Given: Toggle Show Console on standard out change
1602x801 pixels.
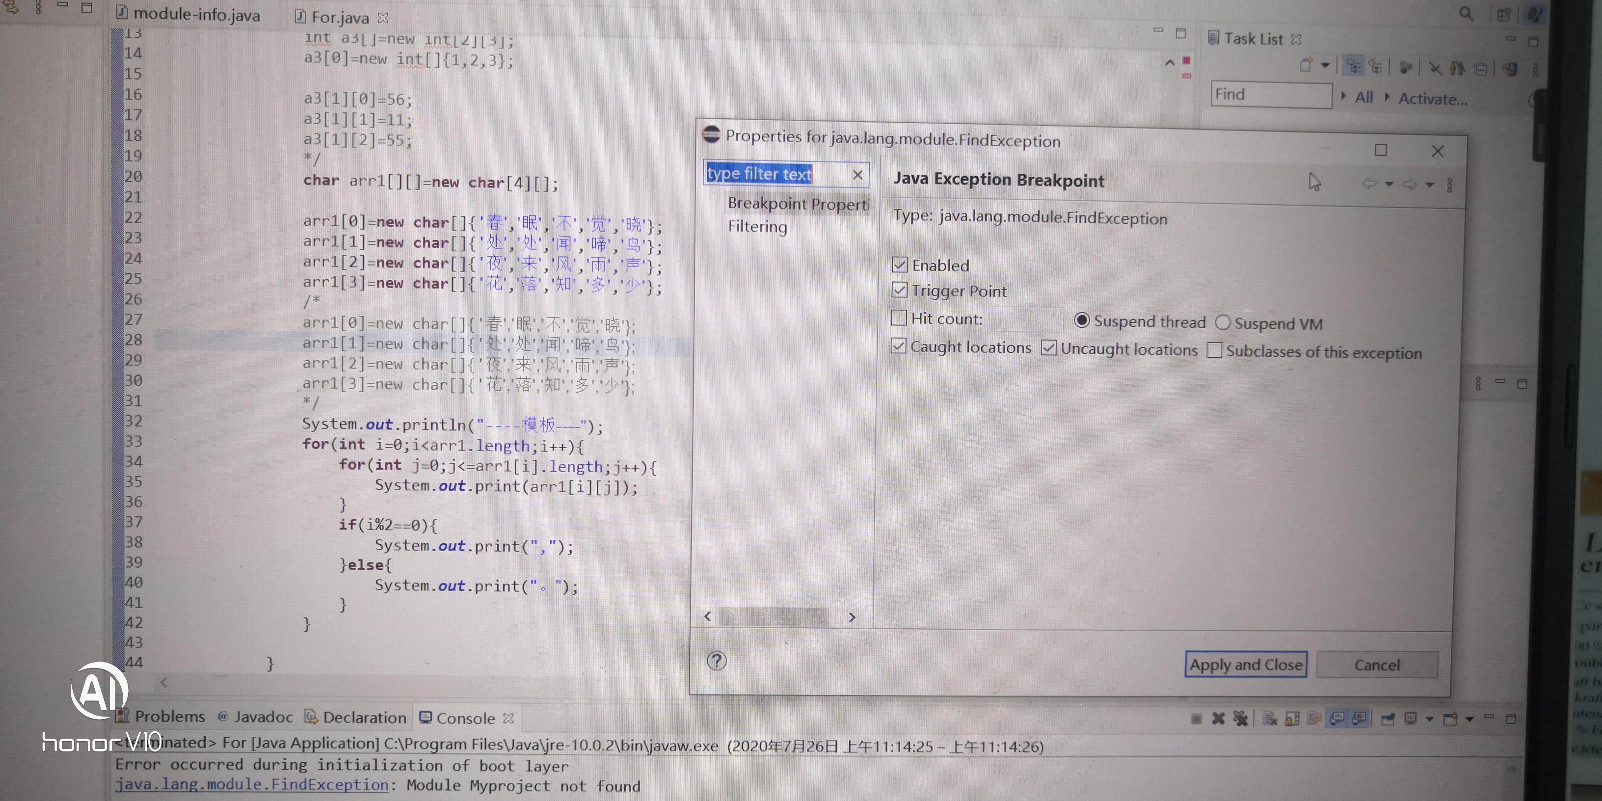Looking at the screenshot, I should tap(1337, 719).
